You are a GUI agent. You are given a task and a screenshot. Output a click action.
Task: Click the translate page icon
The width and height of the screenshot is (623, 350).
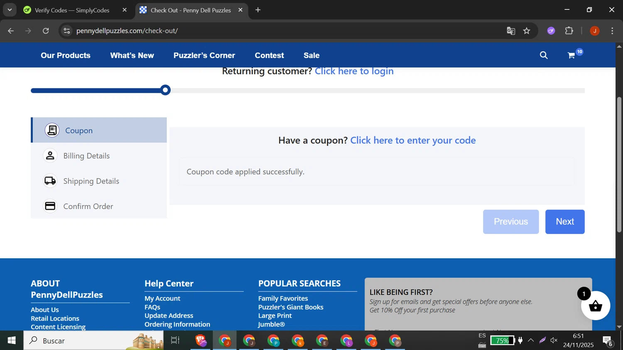point(511,31)
